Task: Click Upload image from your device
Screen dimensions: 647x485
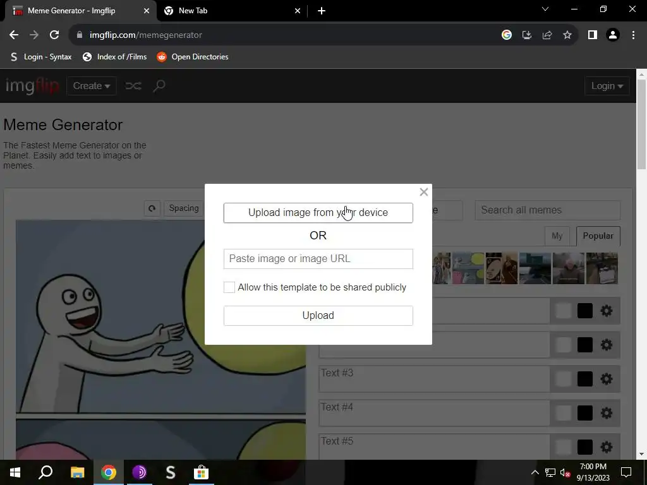Action: coord(318,213)
